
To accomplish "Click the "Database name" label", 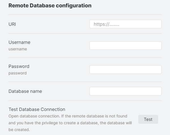I will point(25,91).
